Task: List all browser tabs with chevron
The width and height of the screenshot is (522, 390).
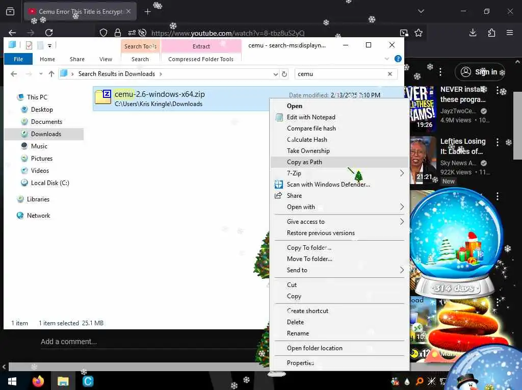Action: pos(421,11)
